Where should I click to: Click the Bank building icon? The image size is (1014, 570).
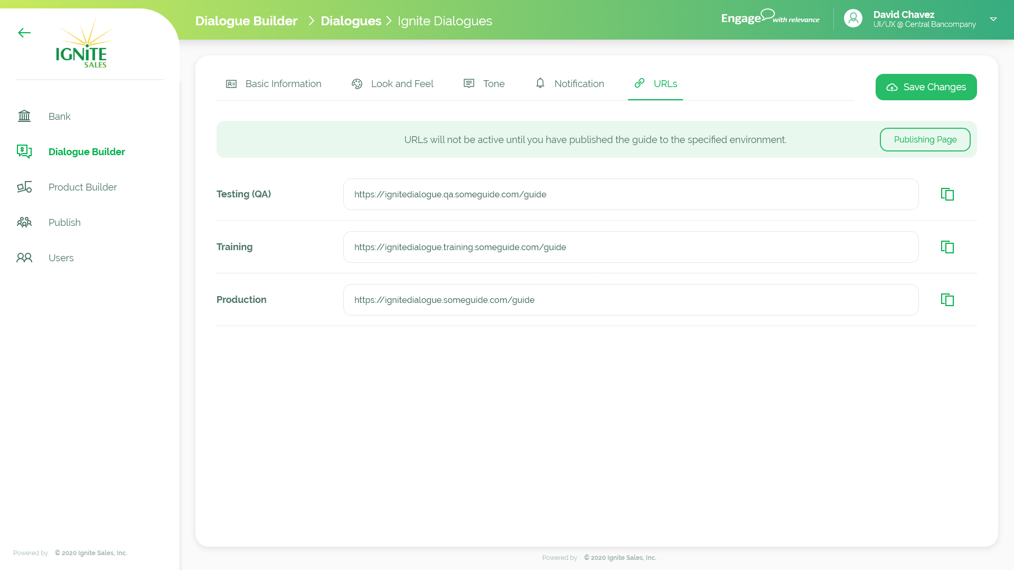pos(24,116)
